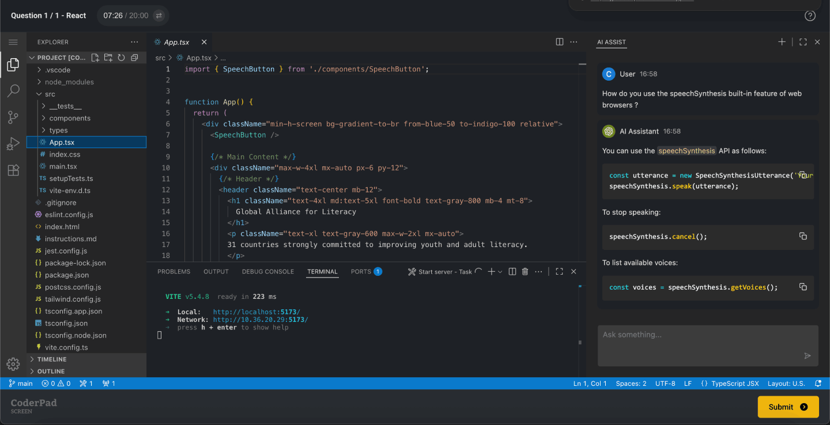Expand the TIMELINE section
Viewport: 830px width, 425px height.
pyautogui.click(x=52, y=359)
